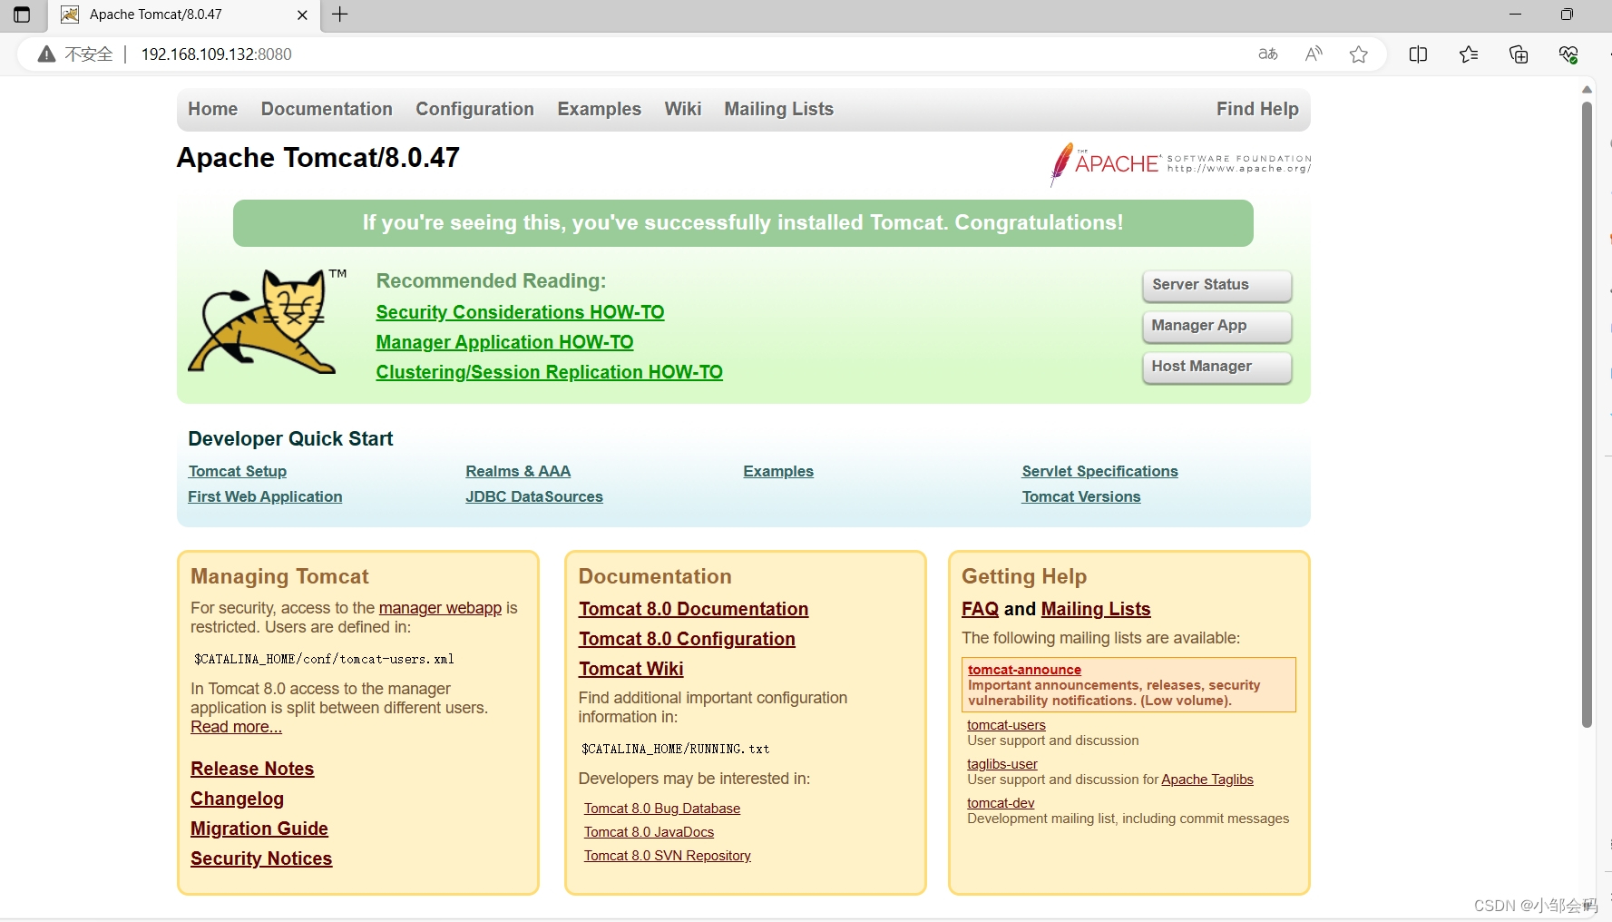Open Clustering/Session Replication HOW-TO link
Viewport: 1612px width, 922px height.
coord(549,372)
